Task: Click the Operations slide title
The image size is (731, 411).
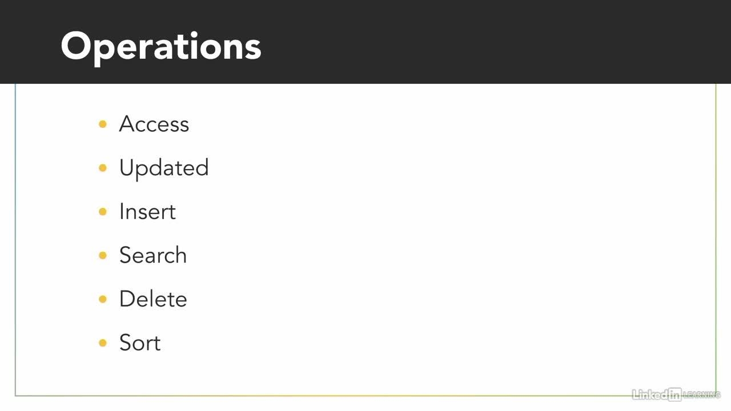Action: coord(160,46)
